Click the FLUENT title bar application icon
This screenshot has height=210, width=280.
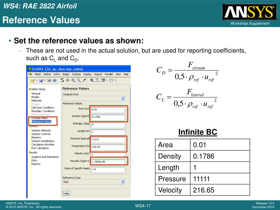point(30,69)
